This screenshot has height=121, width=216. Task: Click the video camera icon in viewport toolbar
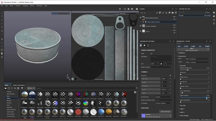pyautogui.click(x=132, y=9)
